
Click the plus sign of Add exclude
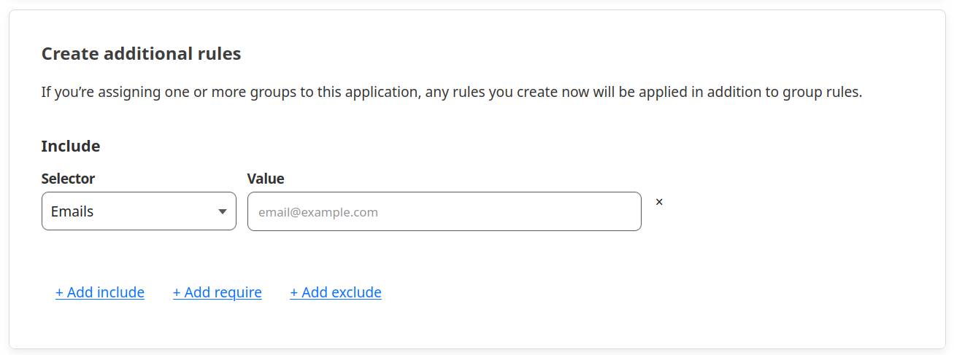click(x=294, y=292)
